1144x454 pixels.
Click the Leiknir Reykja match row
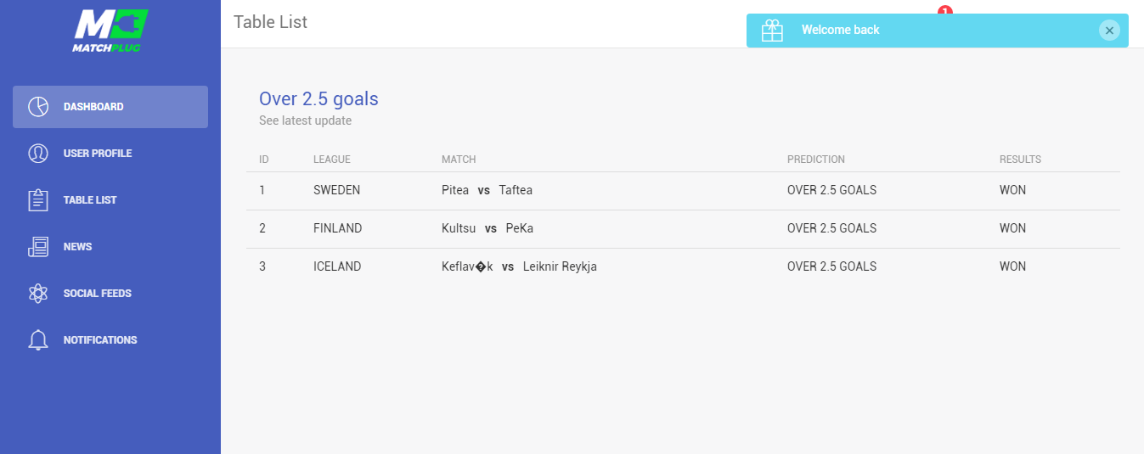coord(683,267)
